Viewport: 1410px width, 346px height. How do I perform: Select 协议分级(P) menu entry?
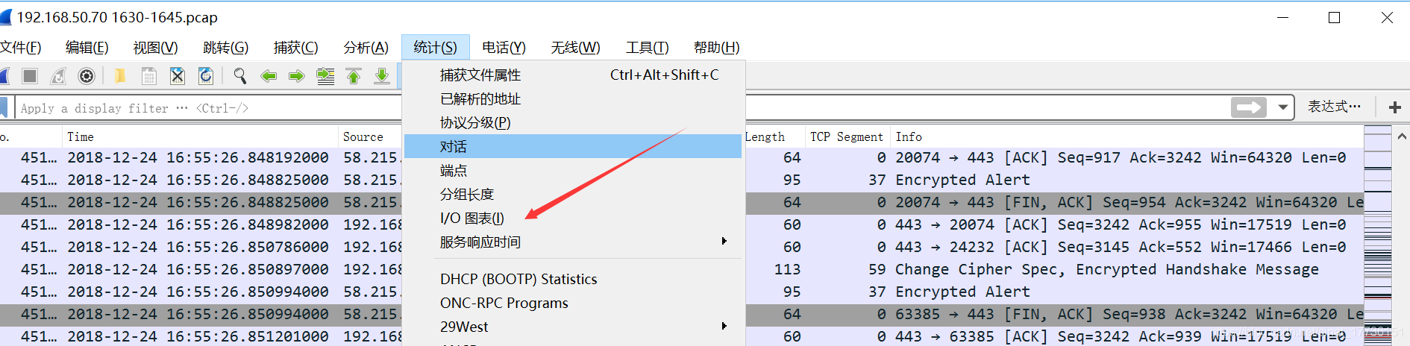click(573, 122)
